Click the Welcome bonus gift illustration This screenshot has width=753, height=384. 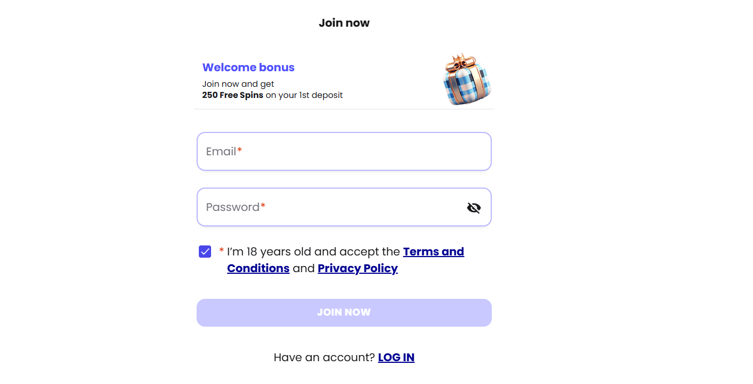[467, 80]
